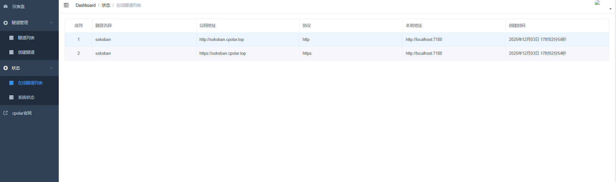
Task: Select 创建隧道 in the sidebar
Action: coord(26,53)
